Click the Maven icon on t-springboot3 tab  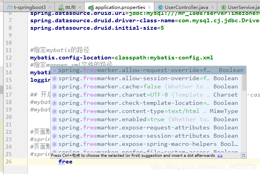tap(10, 7)
